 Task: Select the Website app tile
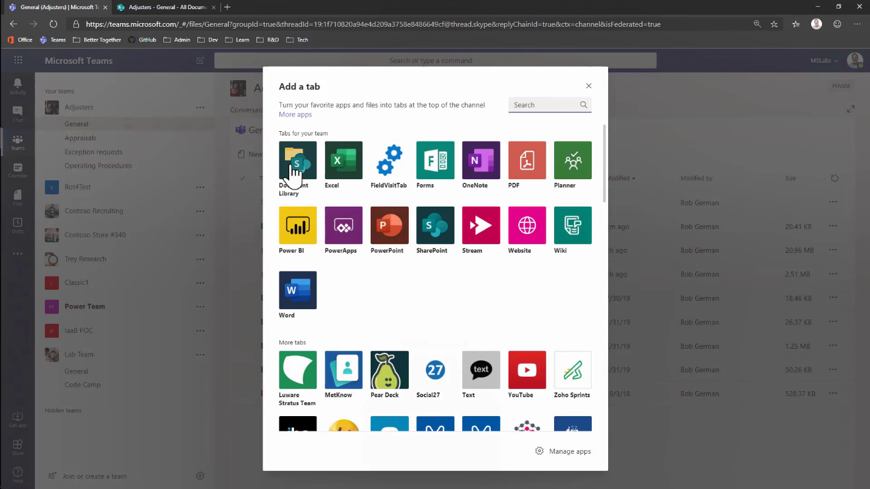pyautogui.click(x=527, y=225)
